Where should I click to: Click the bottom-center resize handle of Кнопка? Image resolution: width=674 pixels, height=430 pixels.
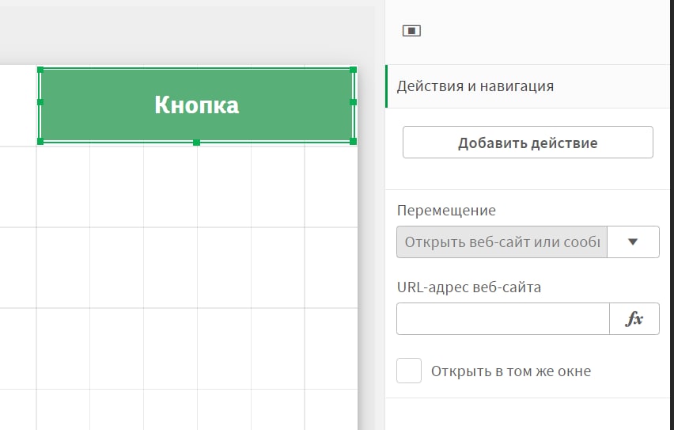tap(196, 143)
